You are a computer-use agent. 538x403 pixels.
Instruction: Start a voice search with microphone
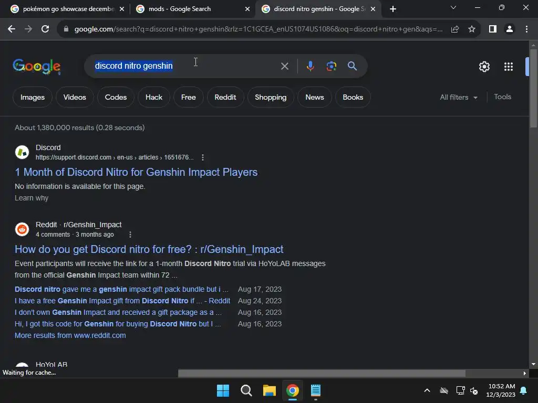click(x=310, y=66)
